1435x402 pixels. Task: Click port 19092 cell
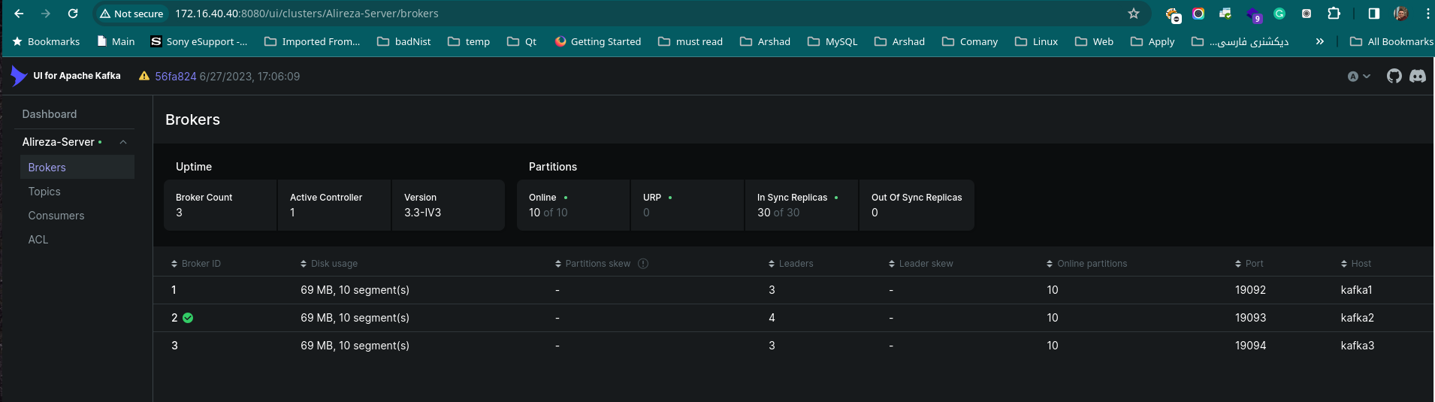coord(1250,290)
